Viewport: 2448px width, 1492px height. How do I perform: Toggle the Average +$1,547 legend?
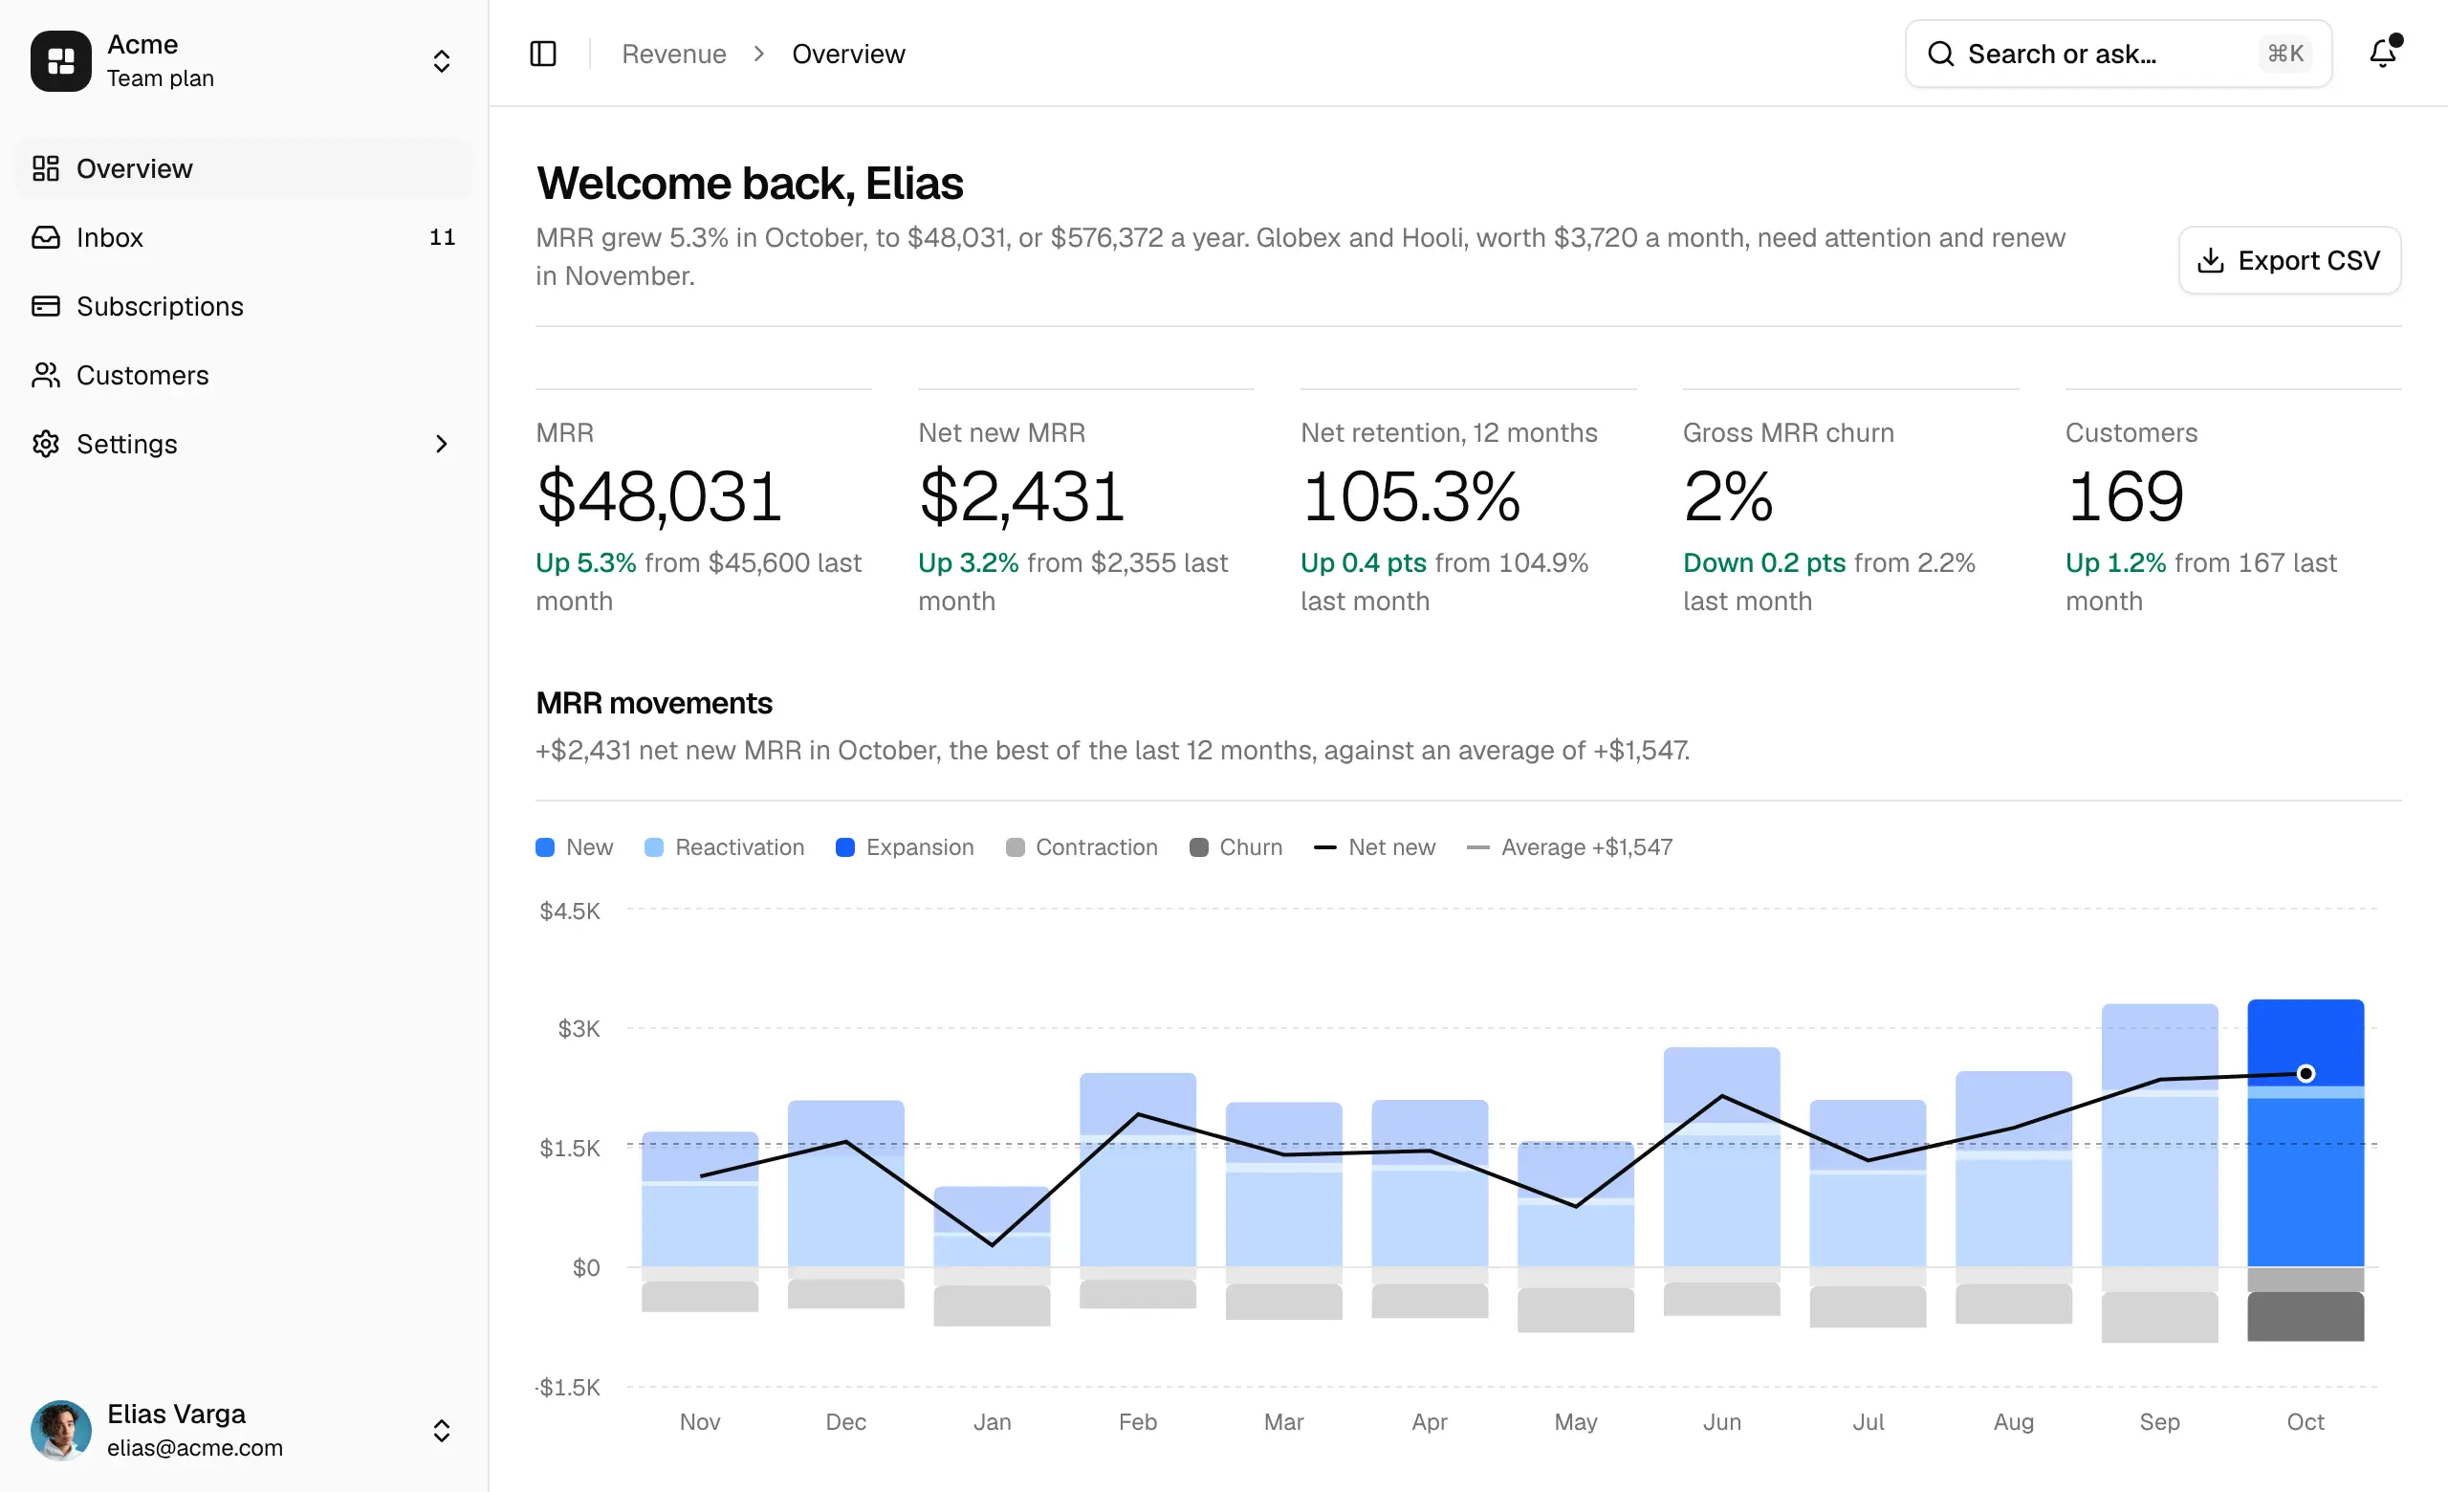point(1570,847)
